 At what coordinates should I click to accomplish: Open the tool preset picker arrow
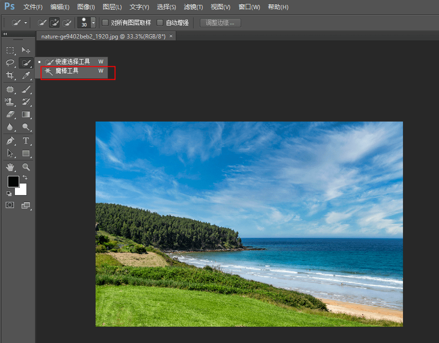pyautogui.click(x=25, y=23)
